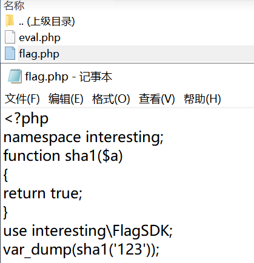The image size is (254, 263).
Task: Place cursor on use interesting\FlagSDK; line
Action: (x=88, y=231)
